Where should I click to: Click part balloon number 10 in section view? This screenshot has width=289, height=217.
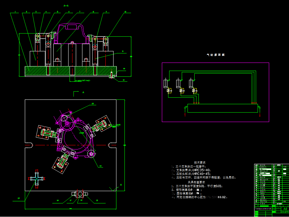(125, 12)
